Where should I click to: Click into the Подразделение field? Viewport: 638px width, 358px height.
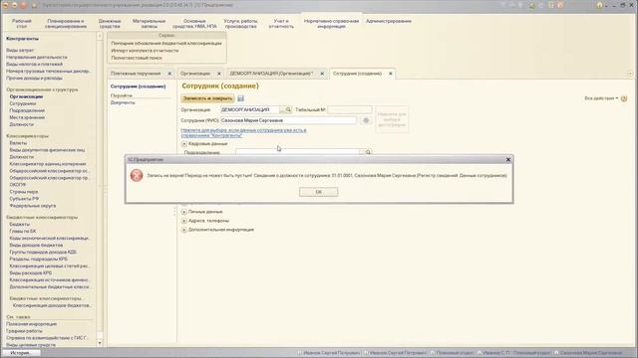[297, 152]
